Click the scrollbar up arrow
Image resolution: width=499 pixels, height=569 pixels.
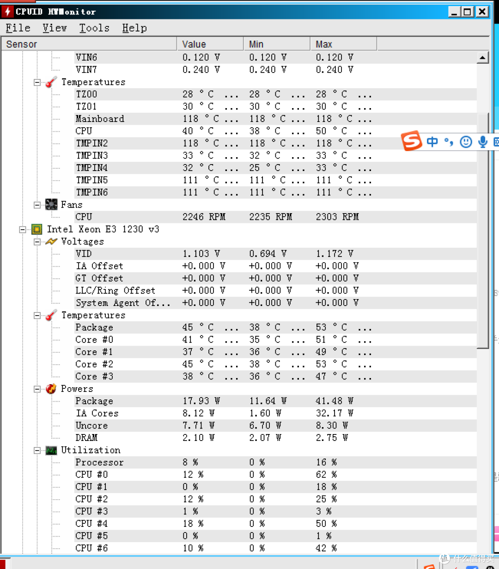pos(482,58)
